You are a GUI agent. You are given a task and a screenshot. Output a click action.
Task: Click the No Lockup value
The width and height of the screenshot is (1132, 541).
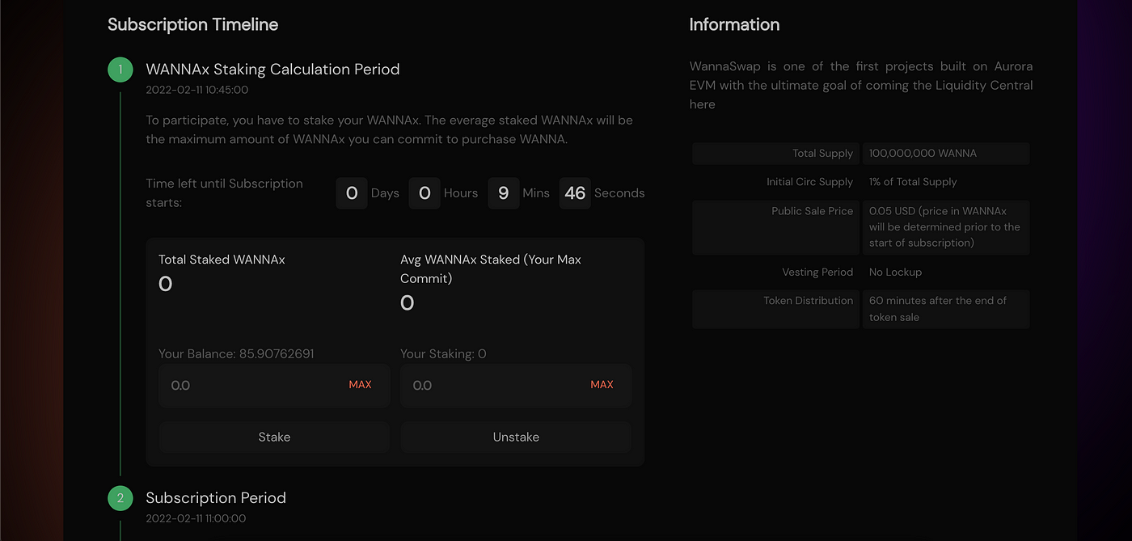point(895,273)
